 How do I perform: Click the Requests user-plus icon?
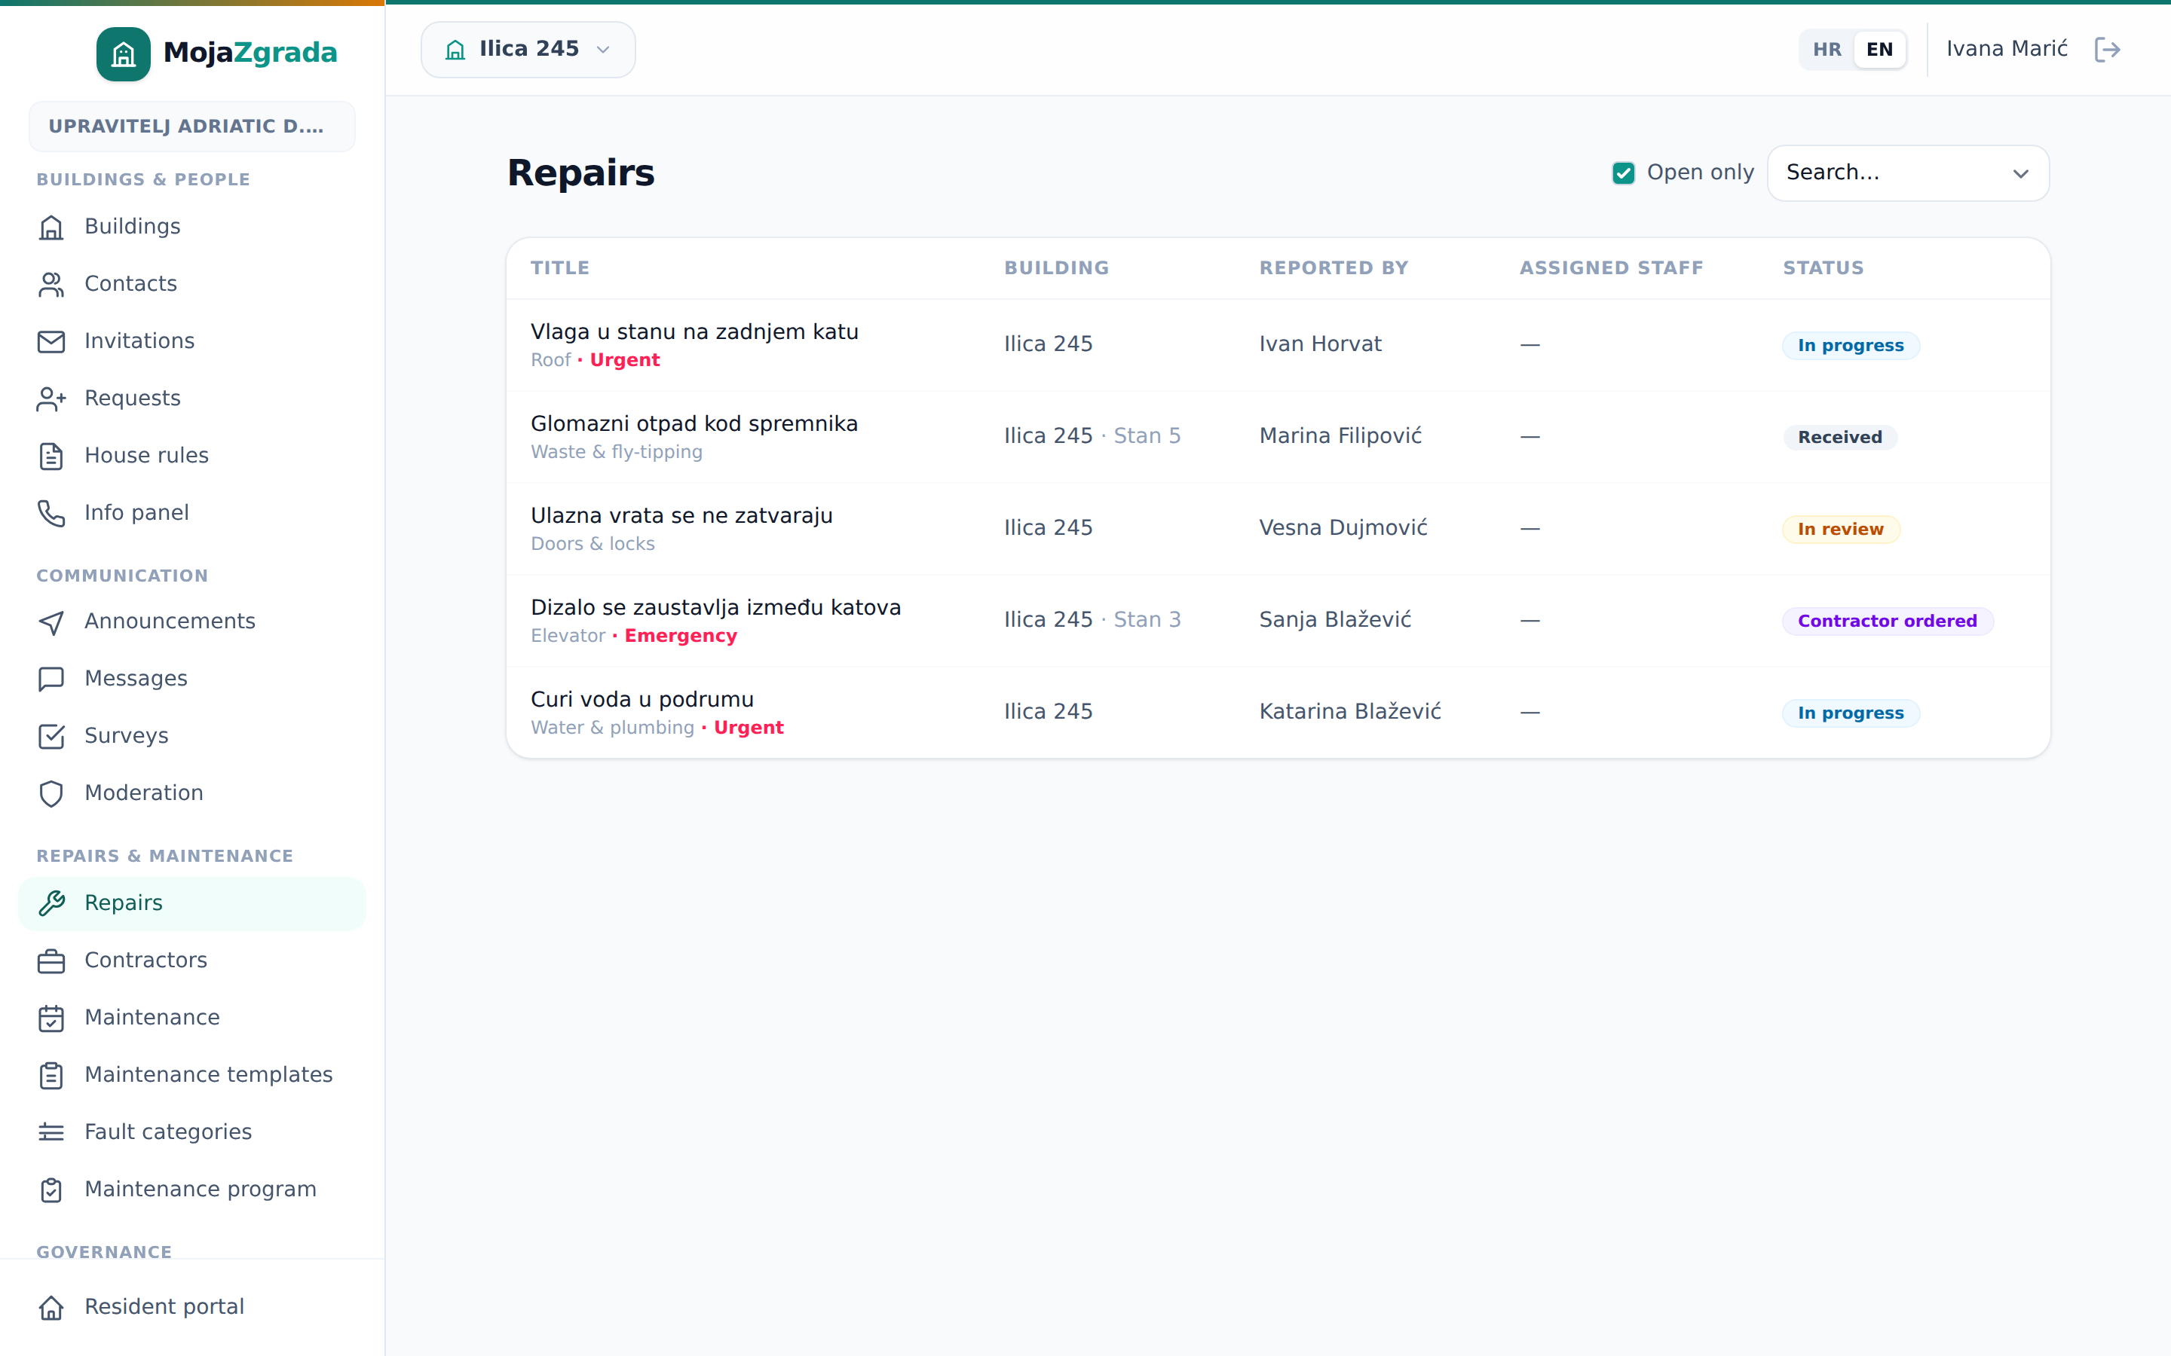51,399
